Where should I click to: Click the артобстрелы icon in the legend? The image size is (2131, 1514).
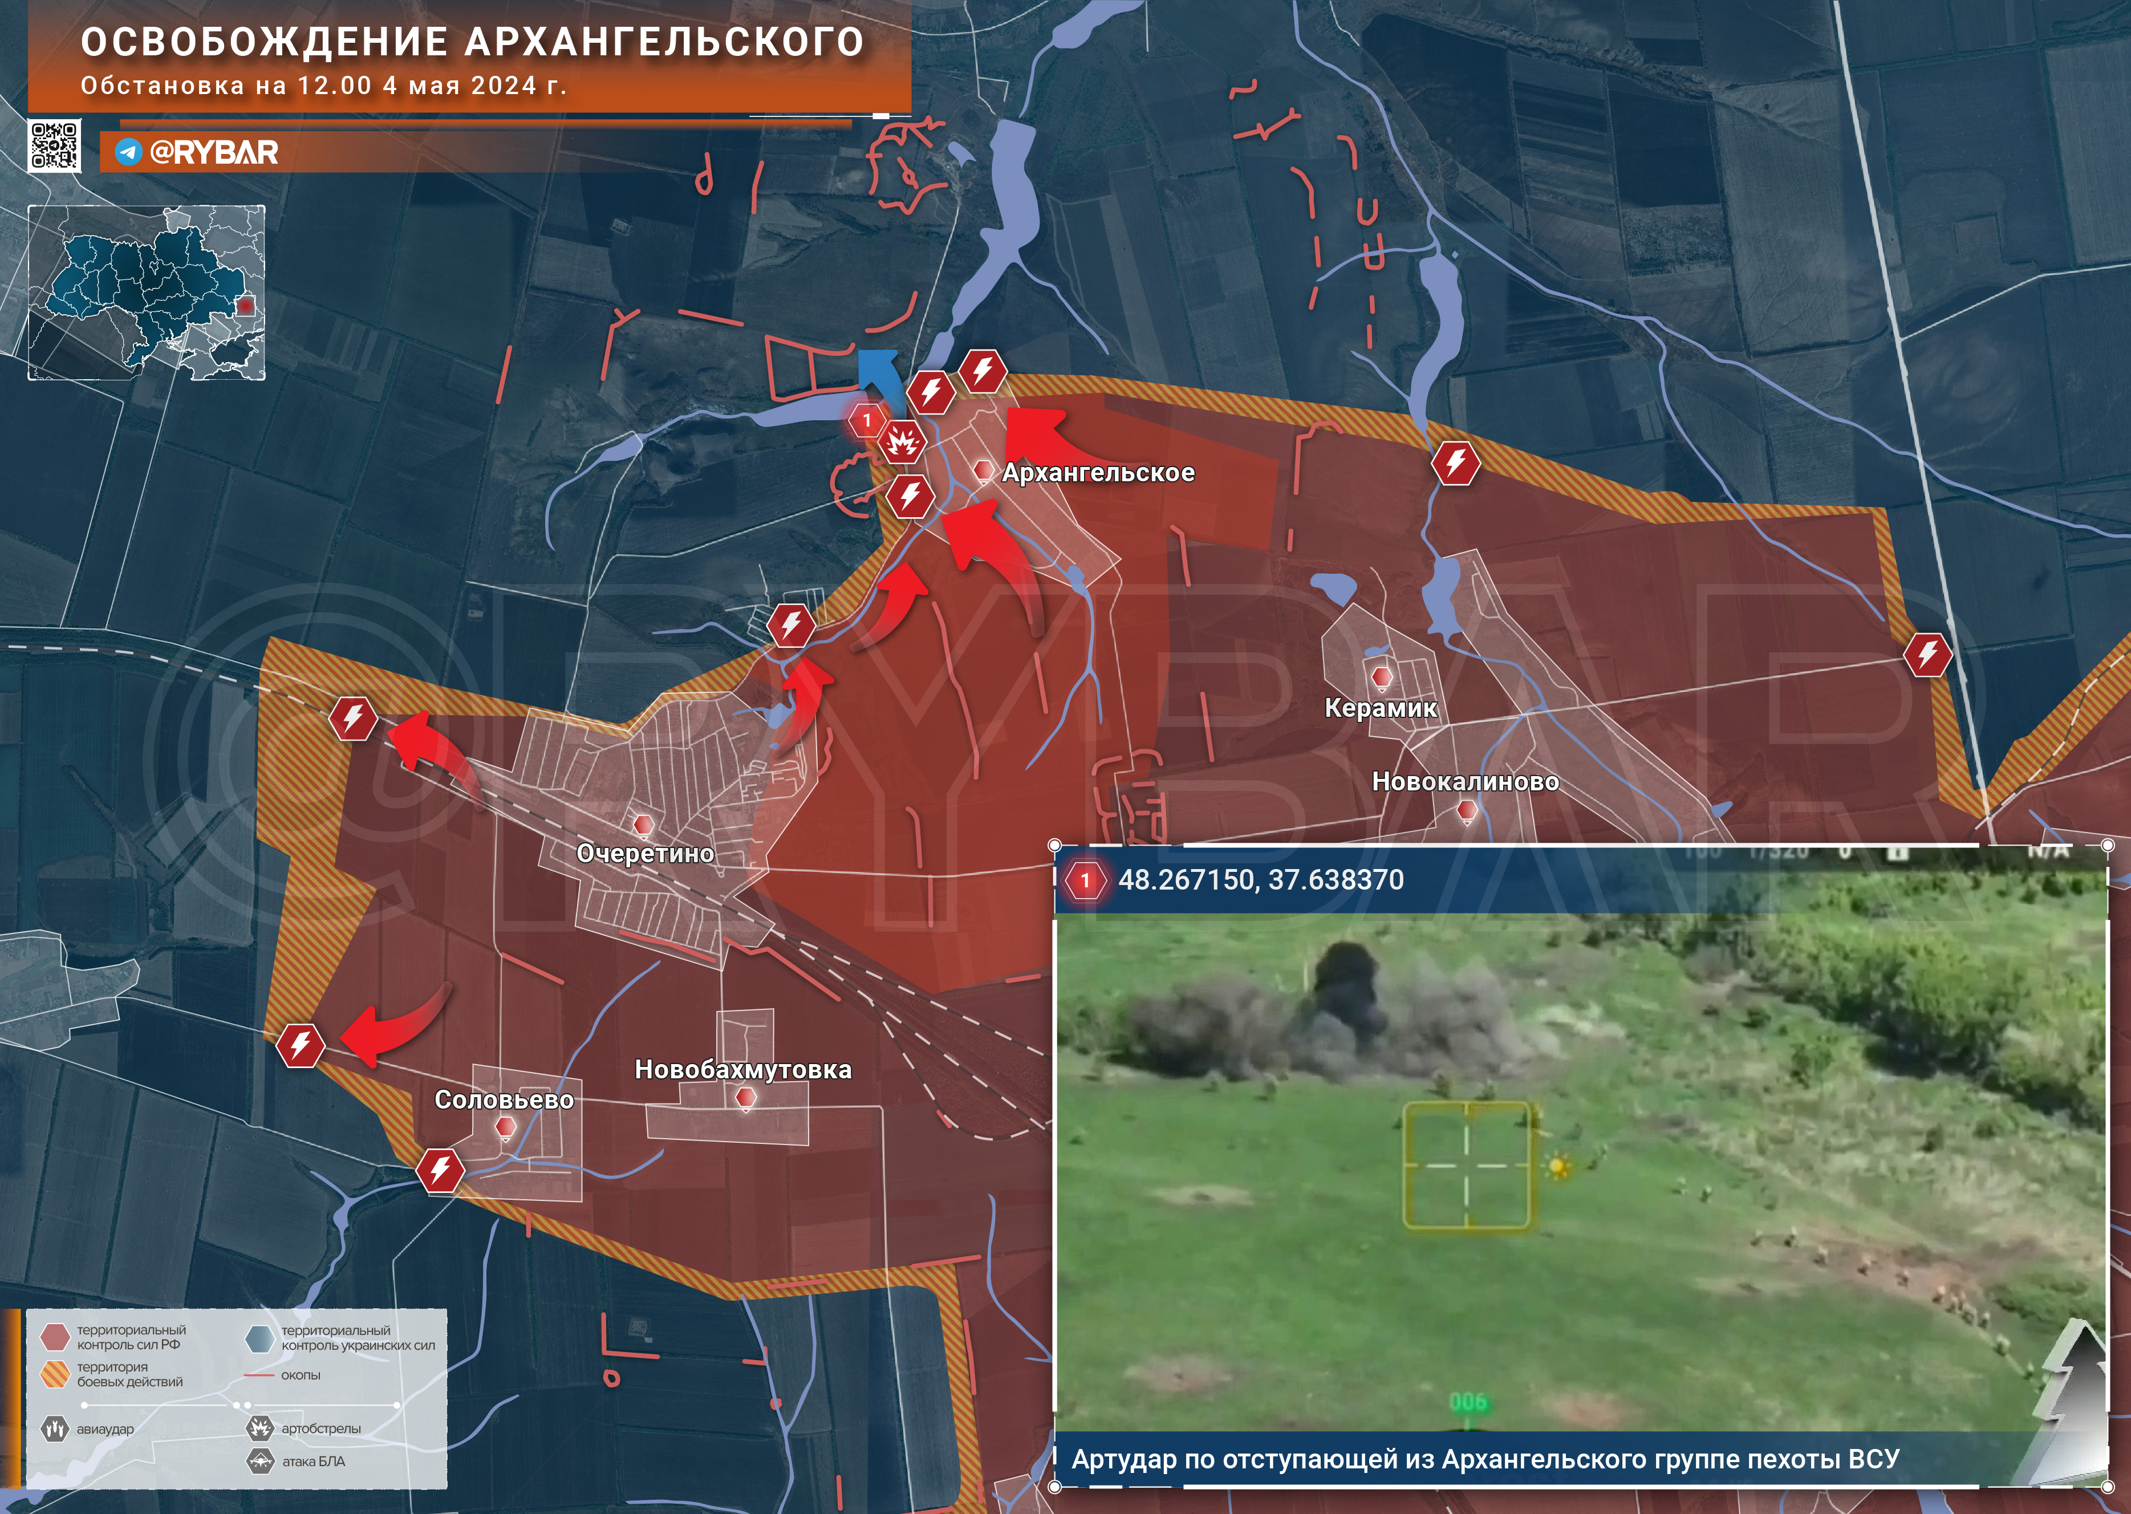[260, 1427]
